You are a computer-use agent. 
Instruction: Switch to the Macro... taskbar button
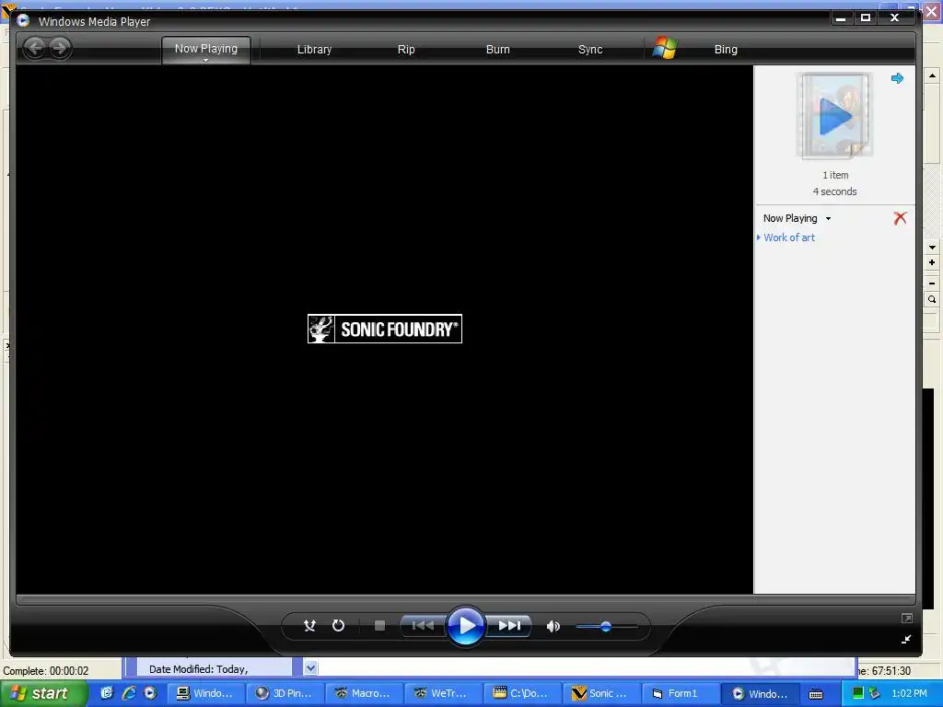tap(365, 694)
